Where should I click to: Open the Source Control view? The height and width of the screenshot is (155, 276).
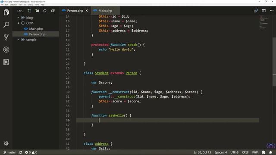click(x=6, y=37)
